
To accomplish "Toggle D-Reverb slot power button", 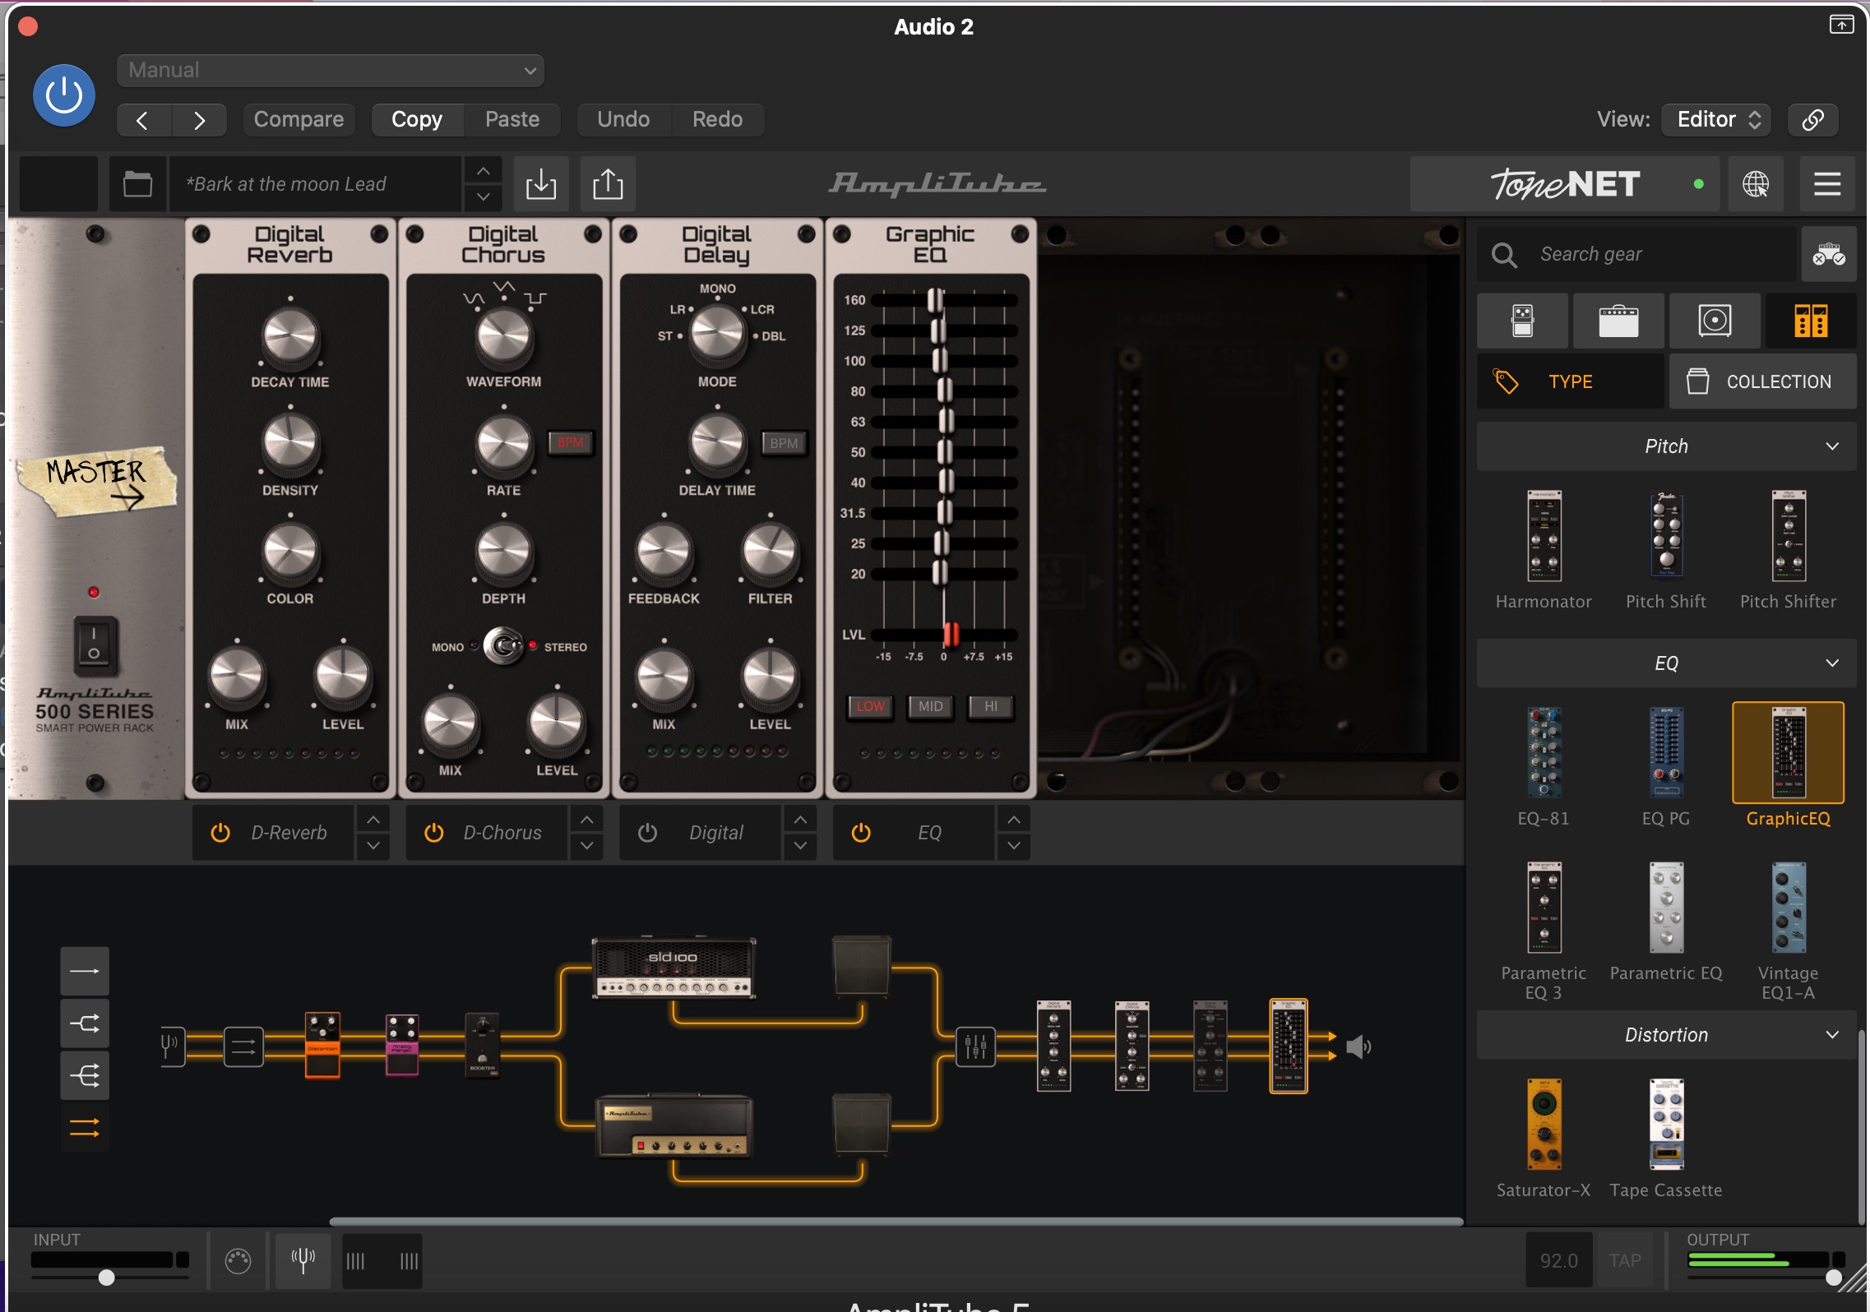I will pos(220,833).
